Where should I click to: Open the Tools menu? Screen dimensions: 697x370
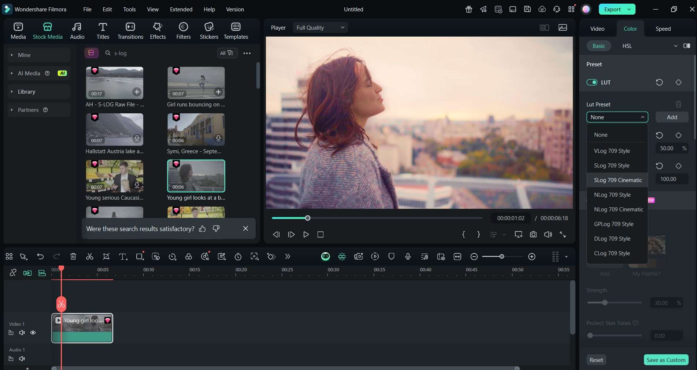click(x=129, y=9)
